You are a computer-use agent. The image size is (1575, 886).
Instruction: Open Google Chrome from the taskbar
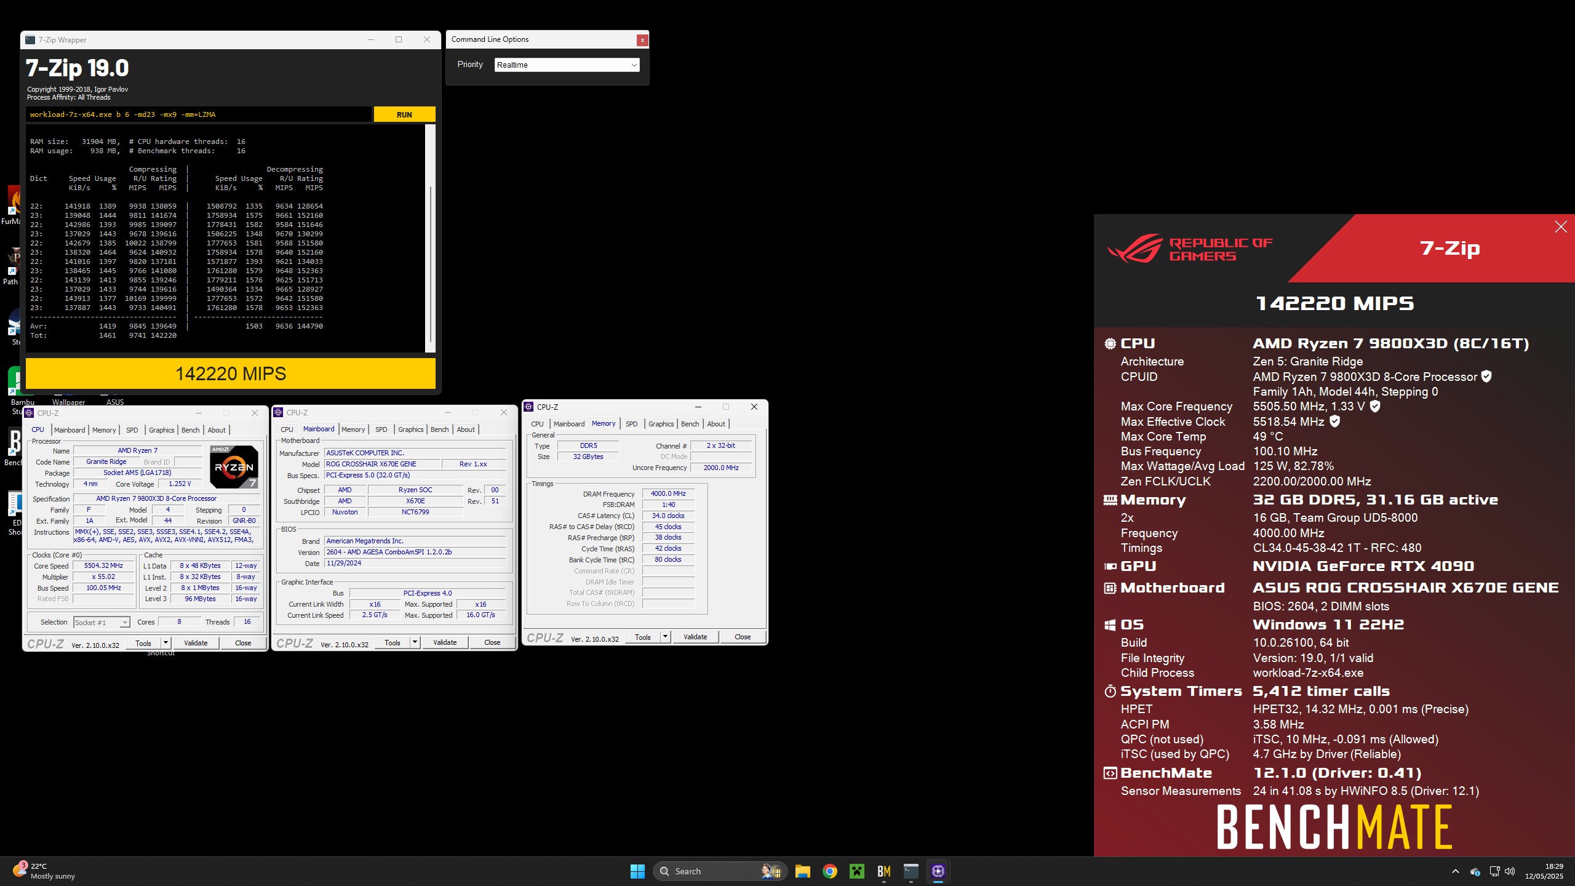click(830, 871)
